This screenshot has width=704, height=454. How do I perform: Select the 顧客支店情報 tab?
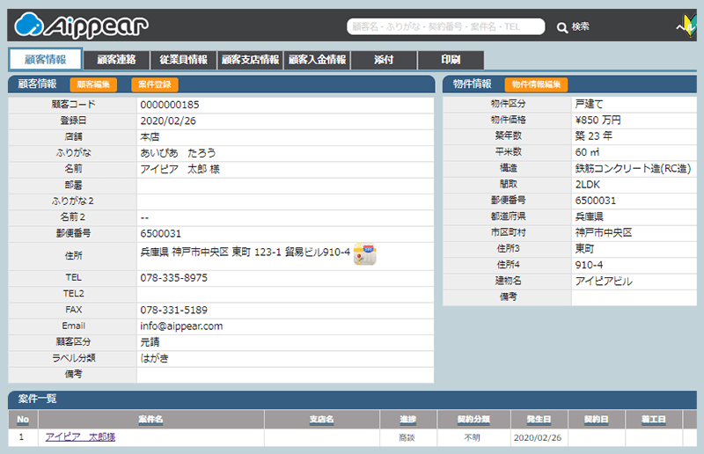click(x=250, y=60)
